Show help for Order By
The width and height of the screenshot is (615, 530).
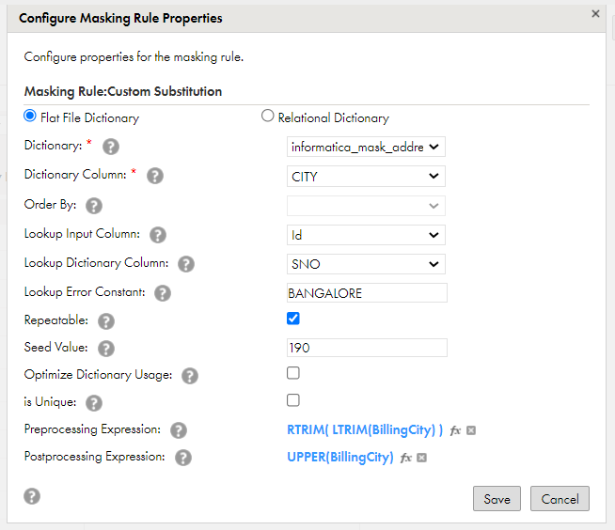click(94, 206)
